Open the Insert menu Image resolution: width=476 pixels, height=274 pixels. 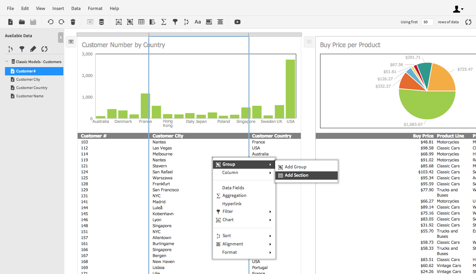(x=58, y=8)
